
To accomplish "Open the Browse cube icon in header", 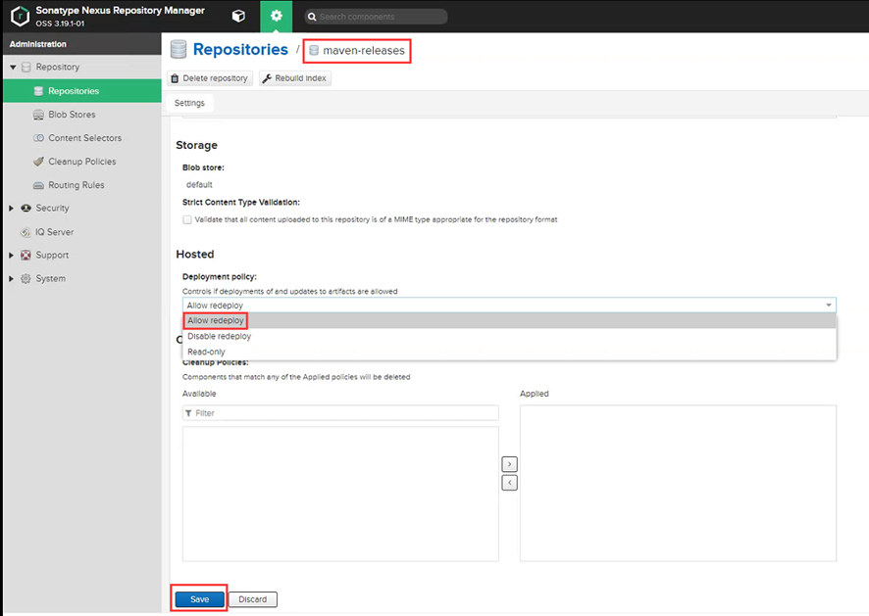I will (238, 16).
